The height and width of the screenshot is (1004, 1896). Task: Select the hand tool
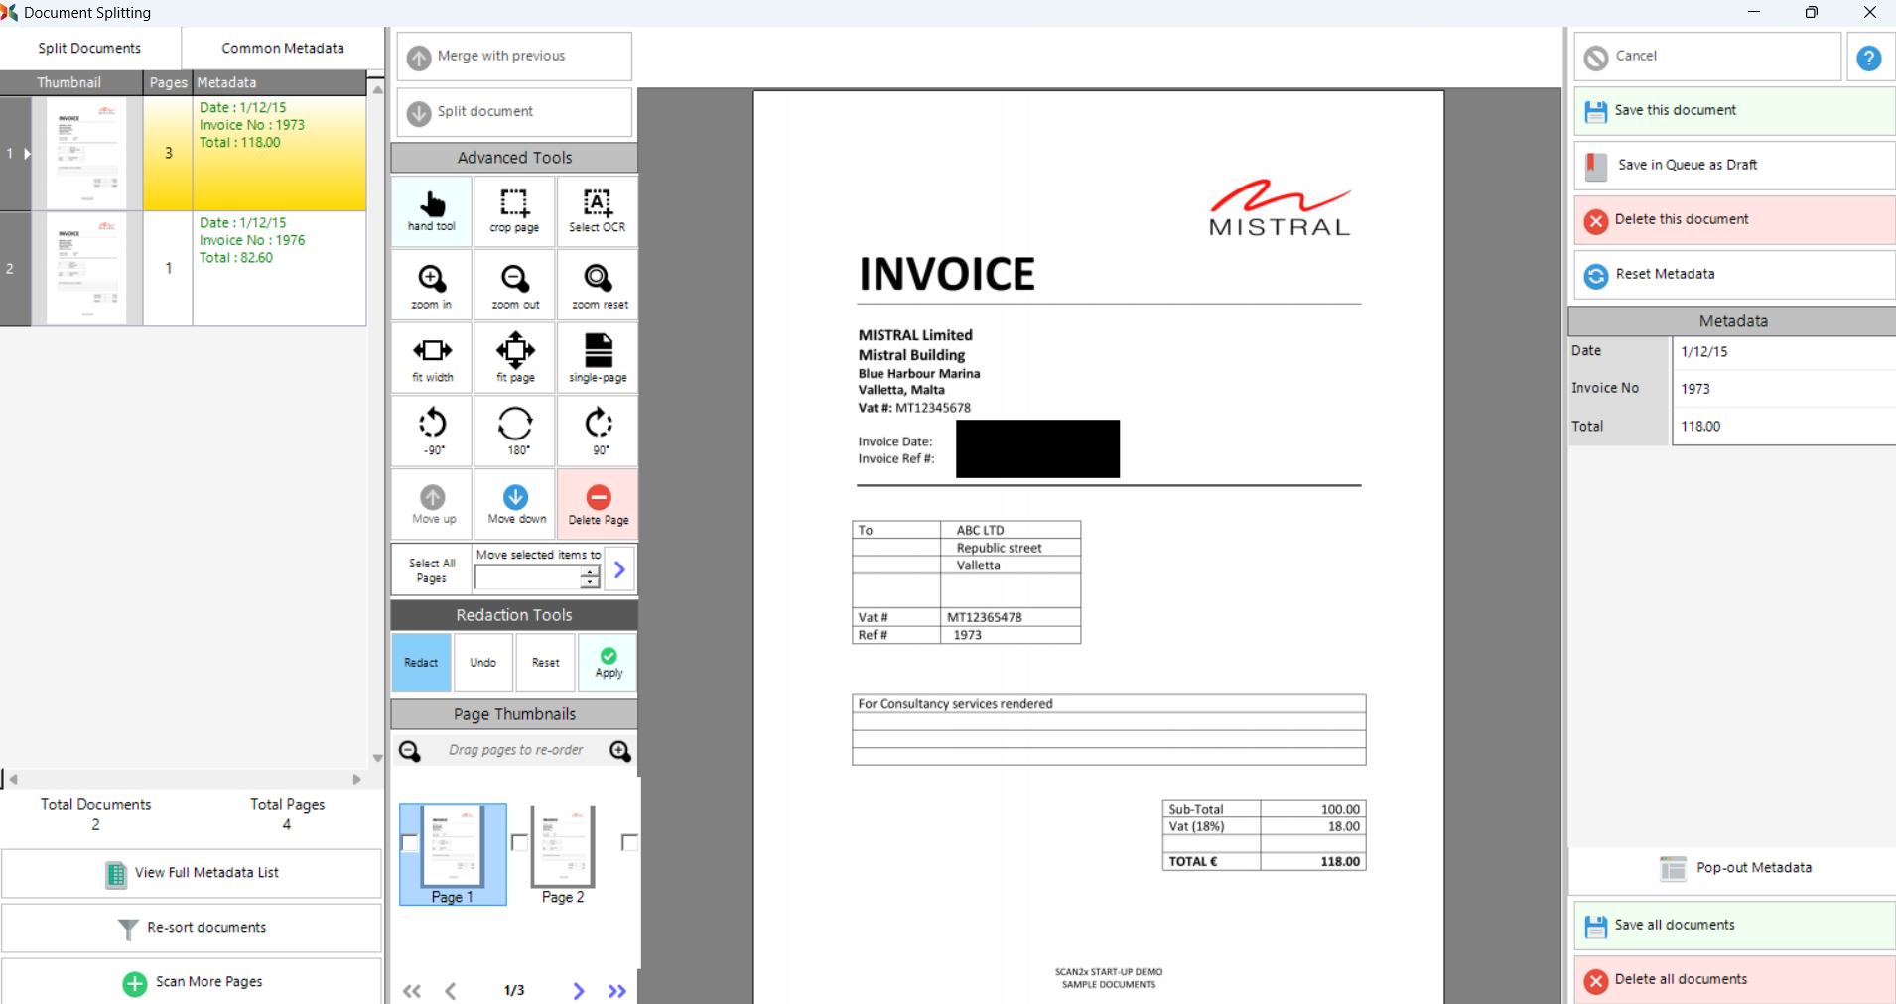(x=432, y=210)
